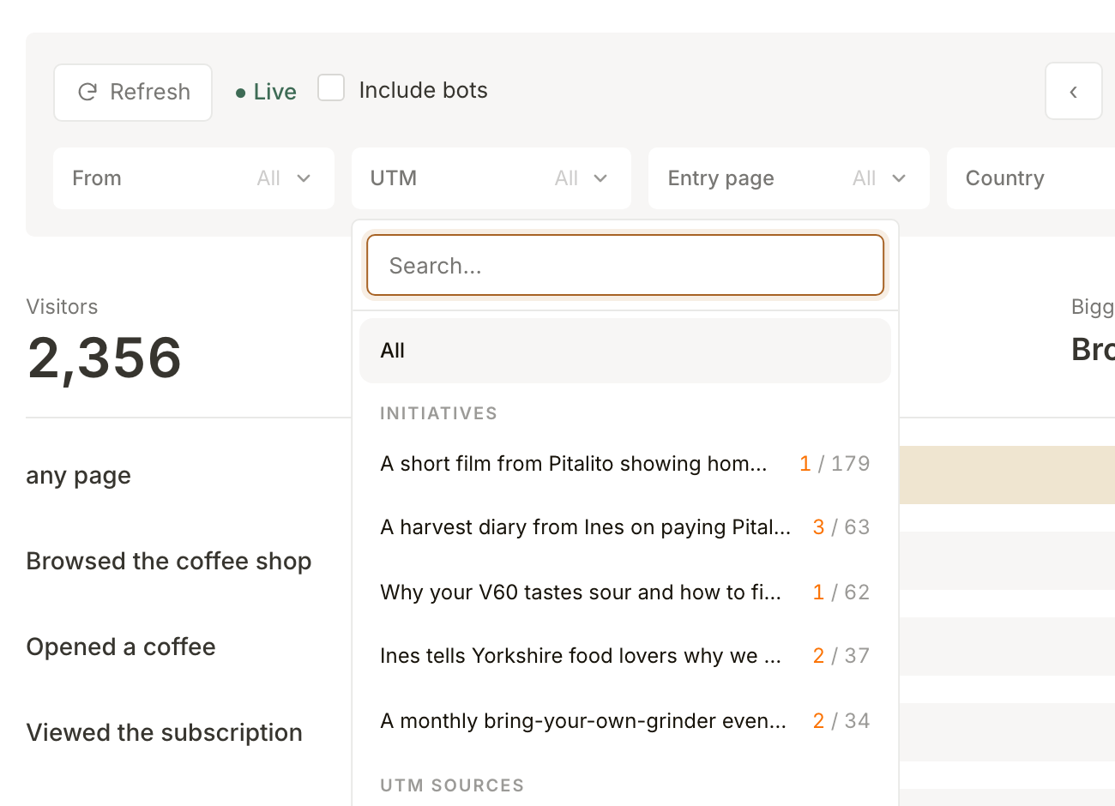Viewport: 1115px width, 806px height.
Task: Click the 'Browsed the coffee shop' funnel step
Action: point(169,561)
